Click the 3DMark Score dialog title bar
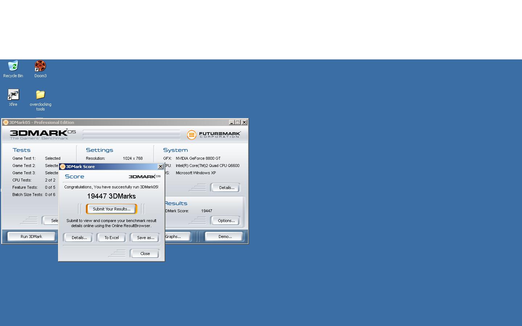 coord(111,167)
